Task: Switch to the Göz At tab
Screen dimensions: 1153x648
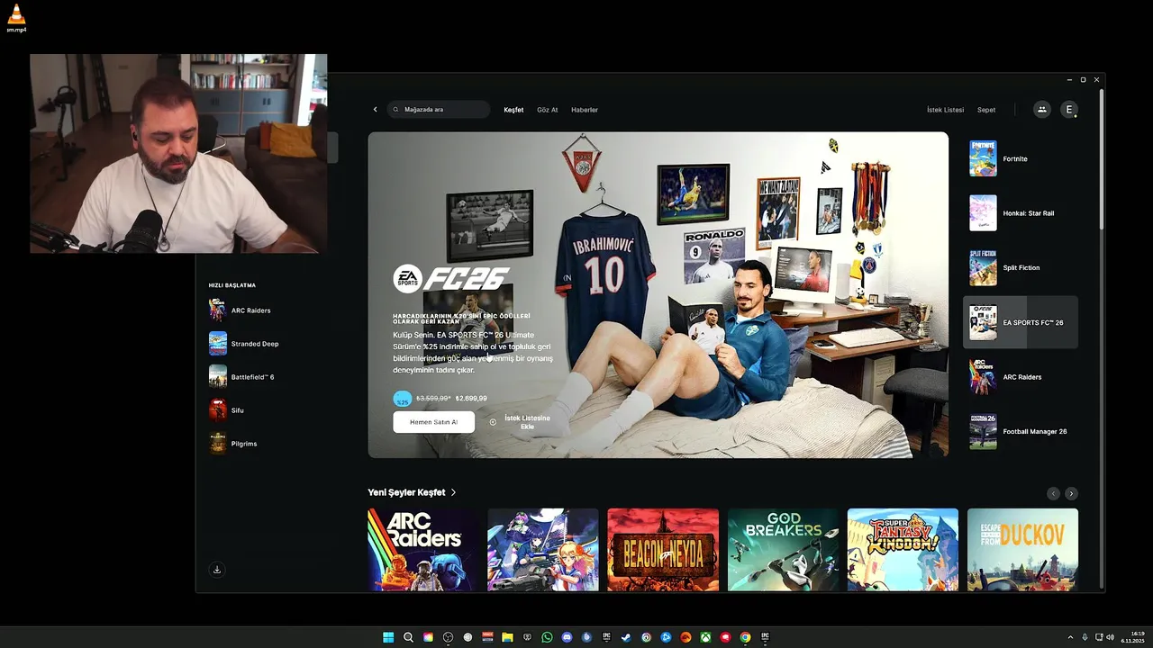Action: (x=548, y=110)
